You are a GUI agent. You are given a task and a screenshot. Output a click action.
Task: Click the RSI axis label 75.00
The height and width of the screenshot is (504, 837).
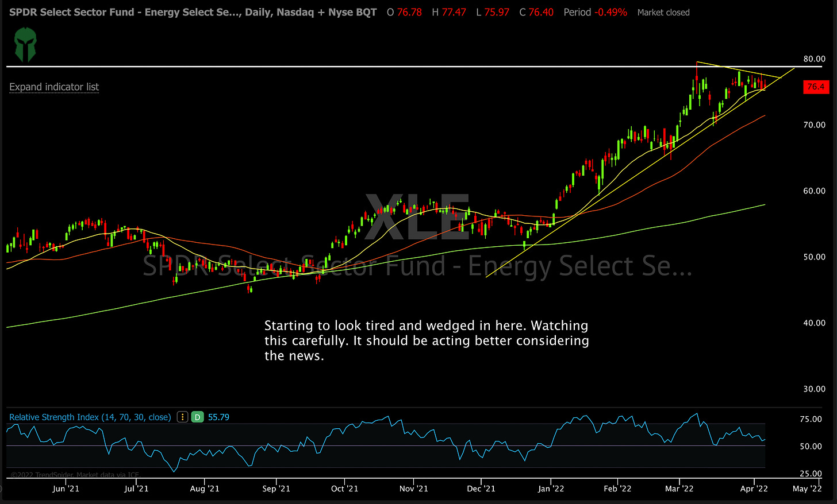point(811,420)
